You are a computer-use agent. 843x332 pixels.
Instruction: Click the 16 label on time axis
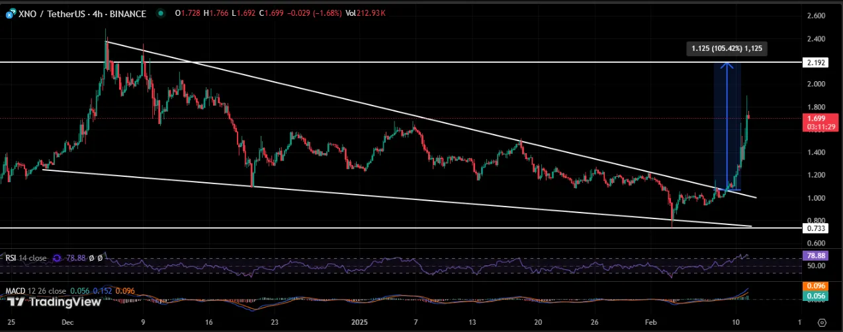coord(209,322)
